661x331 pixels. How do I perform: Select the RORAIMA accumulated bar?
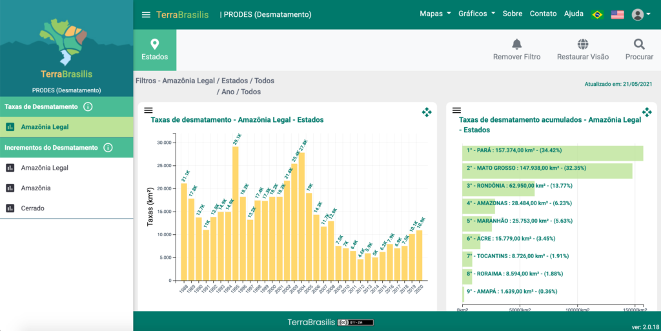tap(467, 277)
